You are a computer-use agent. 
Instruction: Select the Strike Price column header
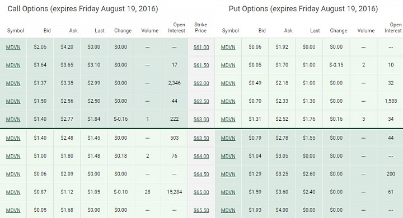[200, 28]
